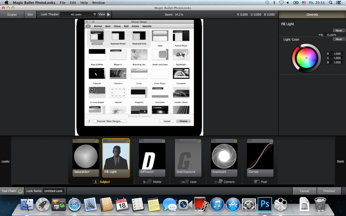This screenshot has width=346, height=216.
Task: Open the Apple menu
Action: [6, 3]
